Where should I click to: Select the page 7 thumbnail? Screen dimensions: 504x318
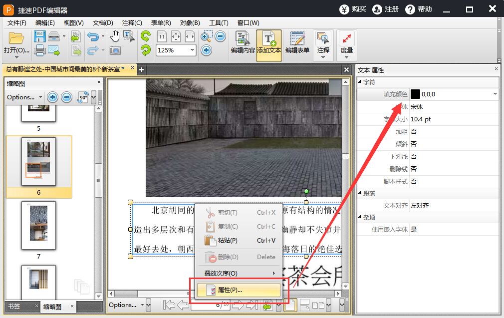tap(38, 226)
